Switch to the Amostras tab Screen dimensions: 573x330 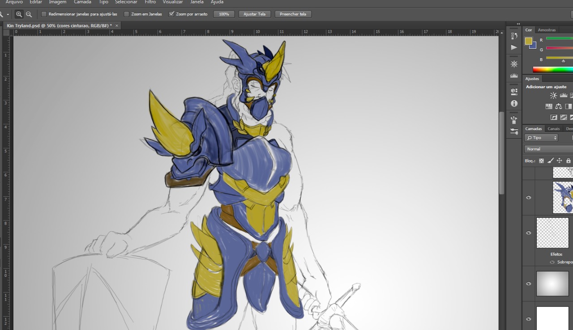point(547,30)
